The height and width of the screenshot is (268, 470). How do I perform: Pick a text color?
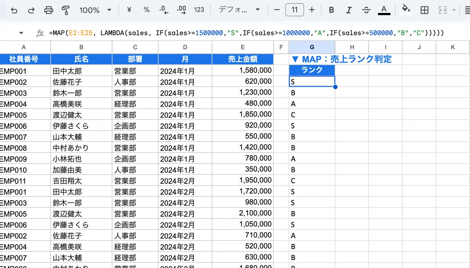coord(384,10)
